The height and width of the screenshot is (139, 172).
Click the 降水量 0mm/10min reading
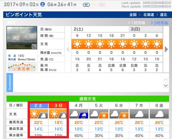coord(21,59)
